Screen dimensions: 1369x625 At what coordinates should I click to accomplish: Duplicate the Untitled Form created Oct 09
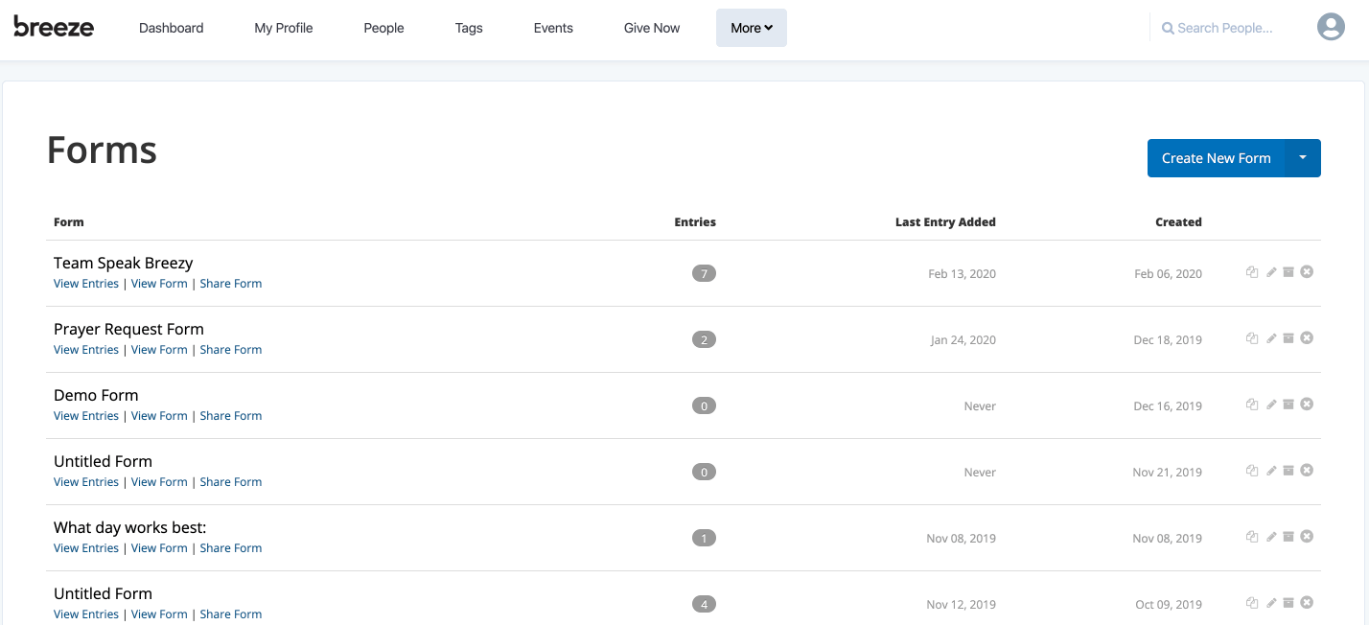pos(1252,602)
